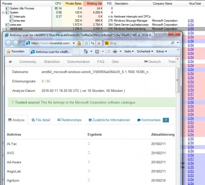This screenshot has height=185, width=205.
Task: Click the System Idle Process icon
Action: click(7, 9)
